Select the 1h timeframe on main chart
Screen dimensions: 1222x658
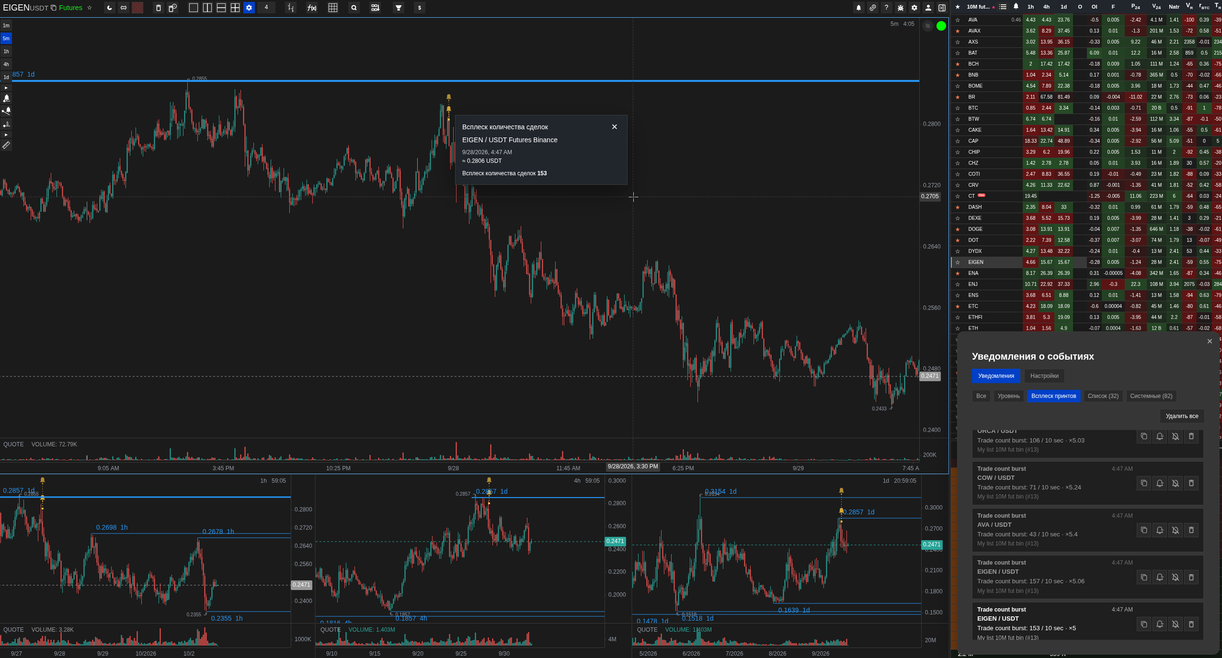[6, 51]
